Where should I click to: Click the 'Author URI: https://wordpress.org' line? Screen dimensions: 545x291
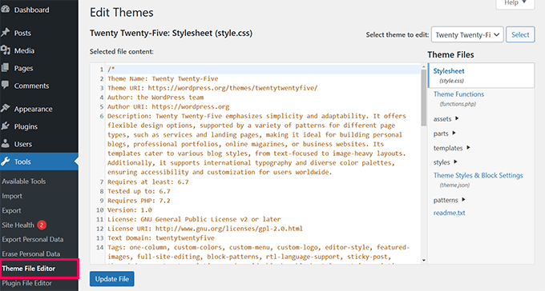click(168, 107)
